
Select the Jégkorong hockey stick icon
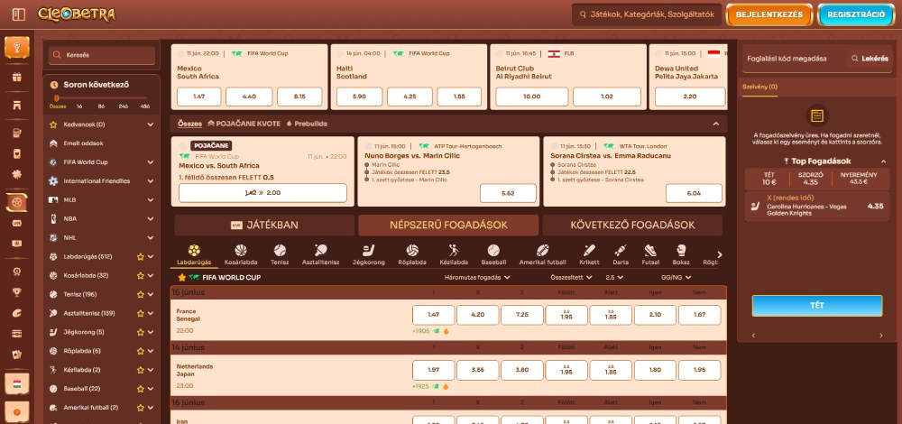[x=368, y=250]
